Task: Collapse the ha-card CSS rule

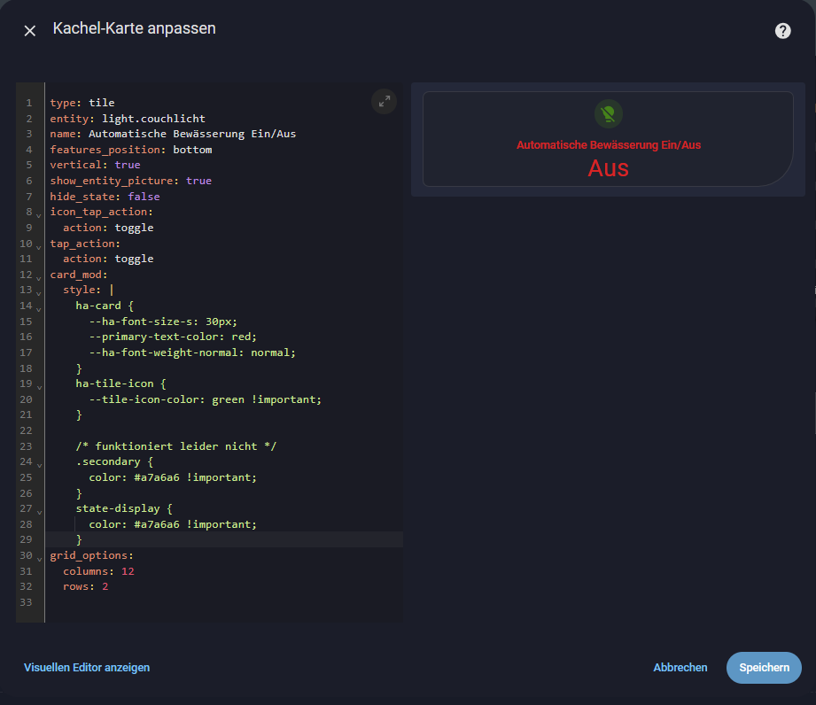Action: [39, 307]
